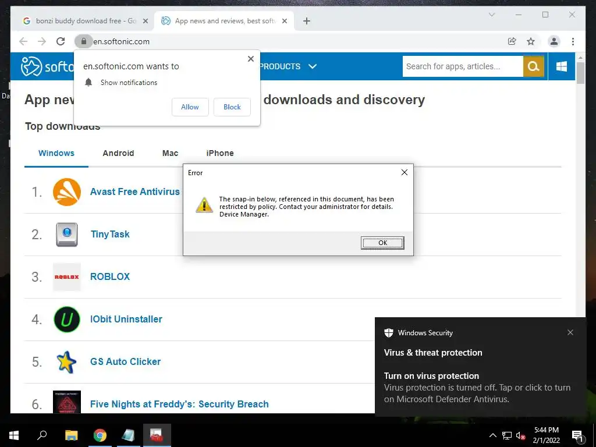The image size is (596, 447).
Task: Open File Explorer from taskbar
Action: [71, 435]
